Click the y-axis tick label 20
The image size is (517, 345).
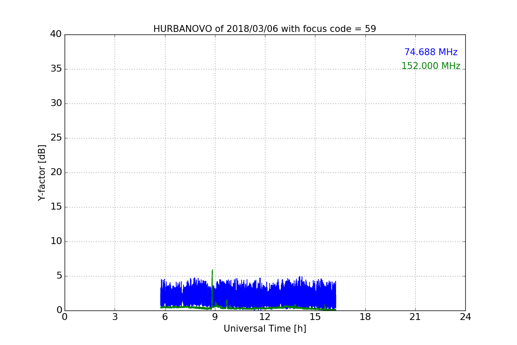click(x=56, y=172)
